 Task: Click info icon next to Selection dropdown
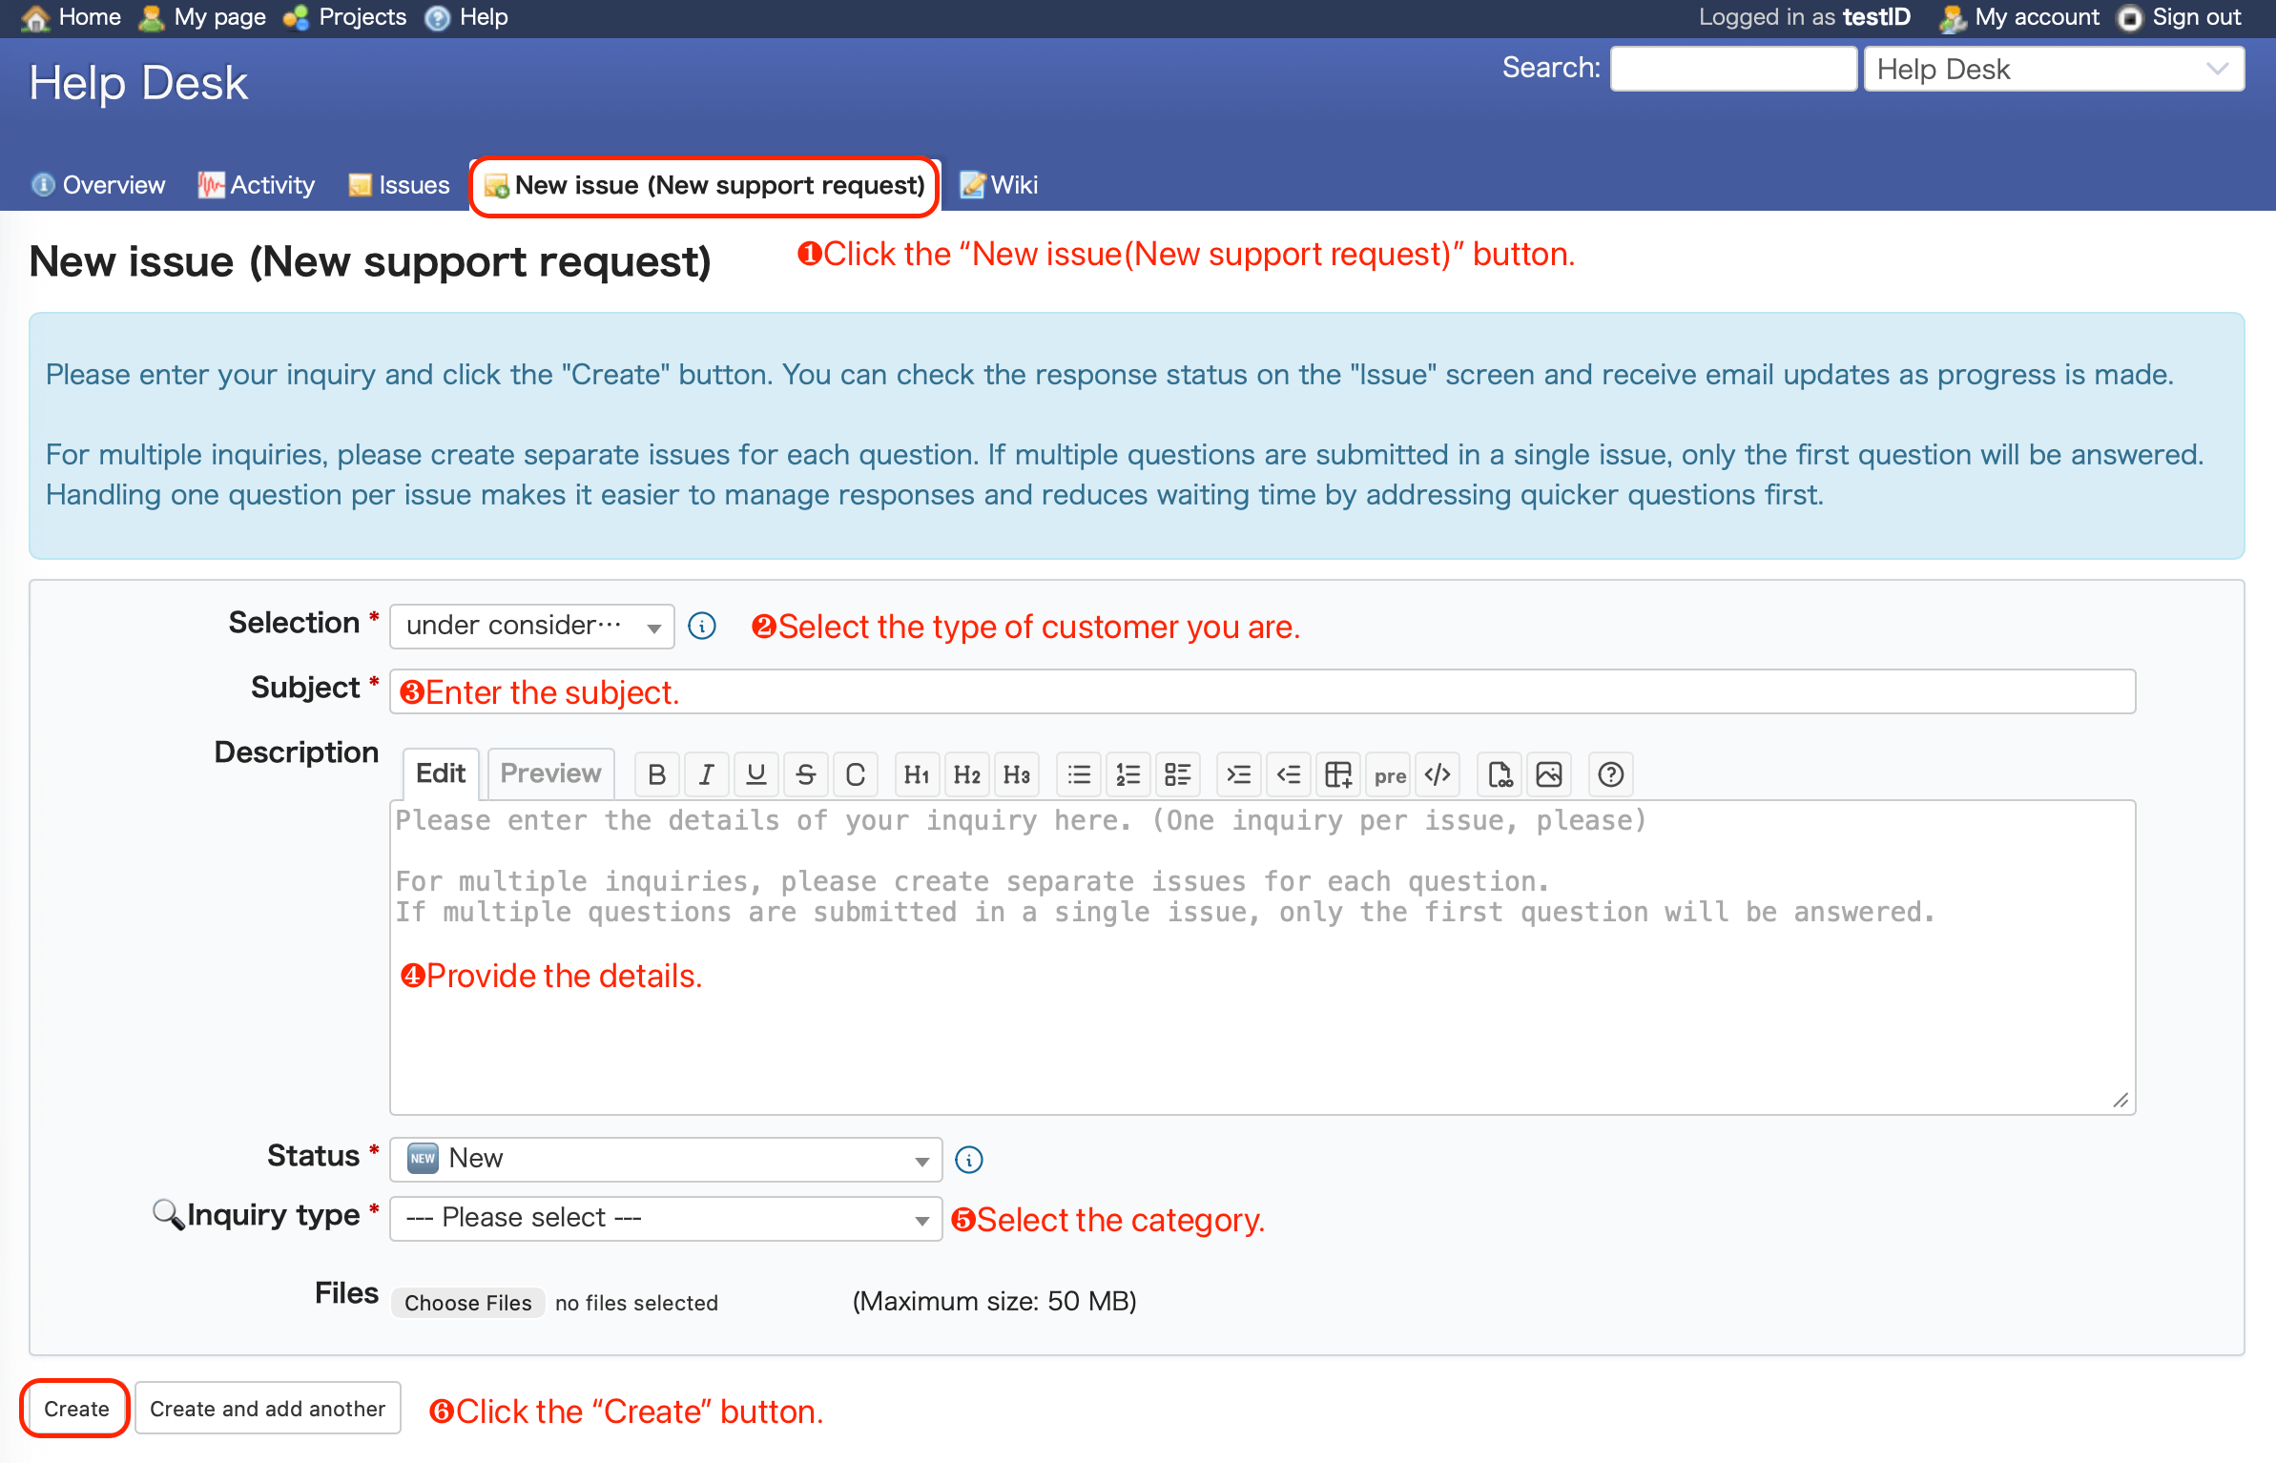point(702,626)
